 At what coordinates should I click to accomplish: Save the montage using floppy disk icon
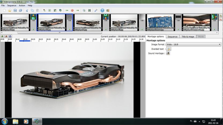(15, 10)
